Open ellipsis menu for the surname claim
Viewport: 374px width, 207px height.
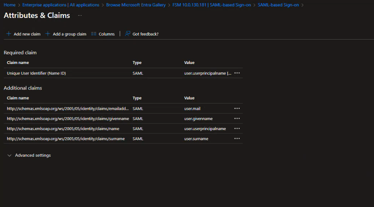237,139
